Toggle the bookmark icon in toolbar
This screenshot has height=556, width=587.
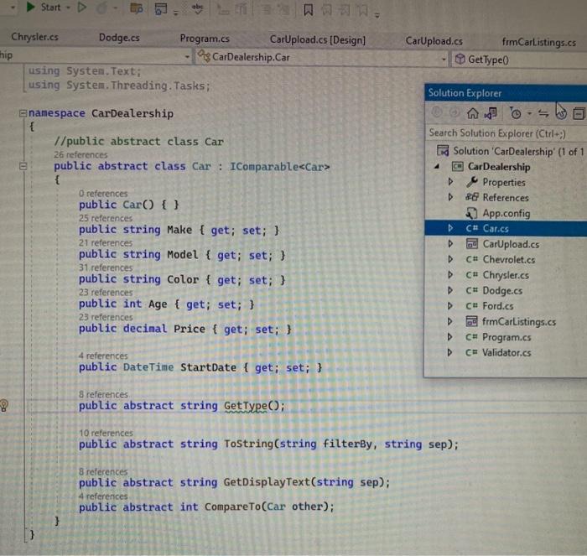(x=308, y=10)
